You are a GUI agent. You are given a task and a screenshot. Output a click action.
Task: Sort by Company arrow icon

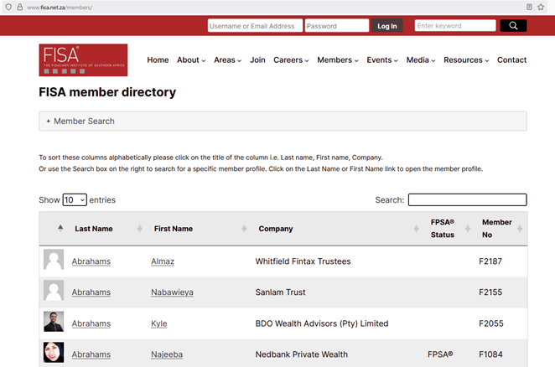[416, 229]
